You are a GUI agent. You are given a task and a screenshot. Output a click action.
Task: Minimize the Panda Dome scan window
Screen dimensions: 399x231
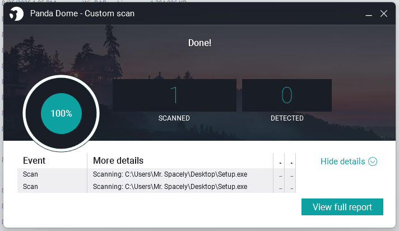(369, 14)
